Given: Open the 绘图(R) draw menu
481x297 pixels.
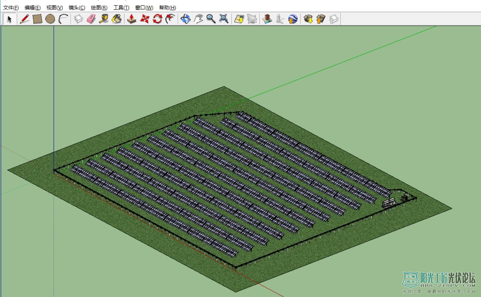Looking at the screenshot, I should 99,8.
